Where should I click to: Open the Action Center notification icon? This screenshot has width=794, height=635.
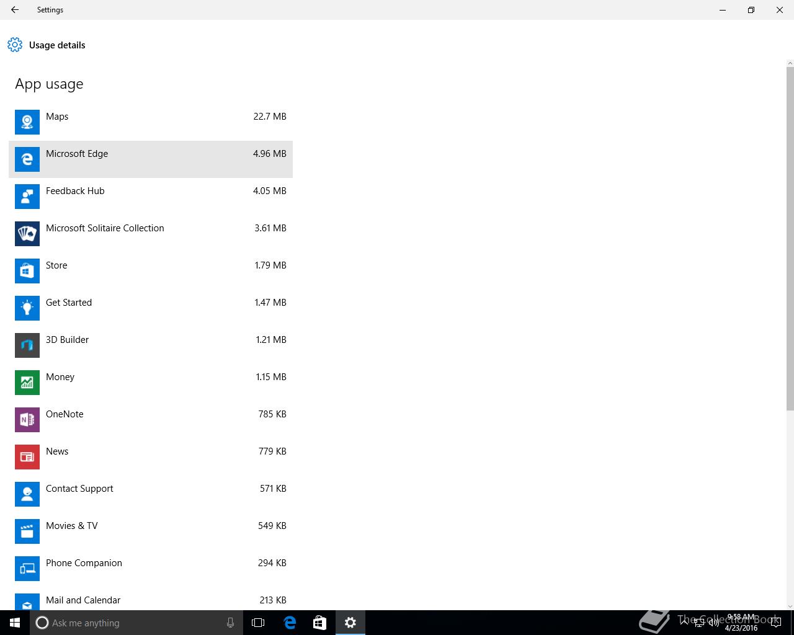(775, 623)
